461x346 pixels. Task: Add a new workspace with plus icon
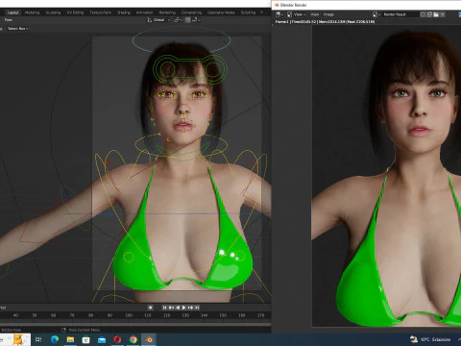[x=261, y=12]
